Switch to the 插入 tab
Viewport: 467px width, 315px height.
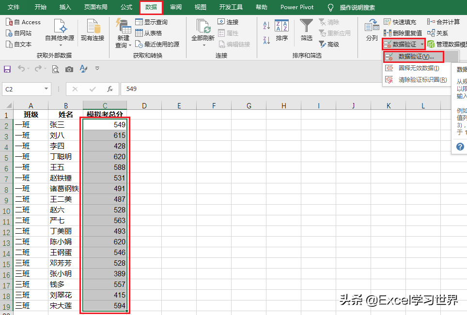coord(65,7)
